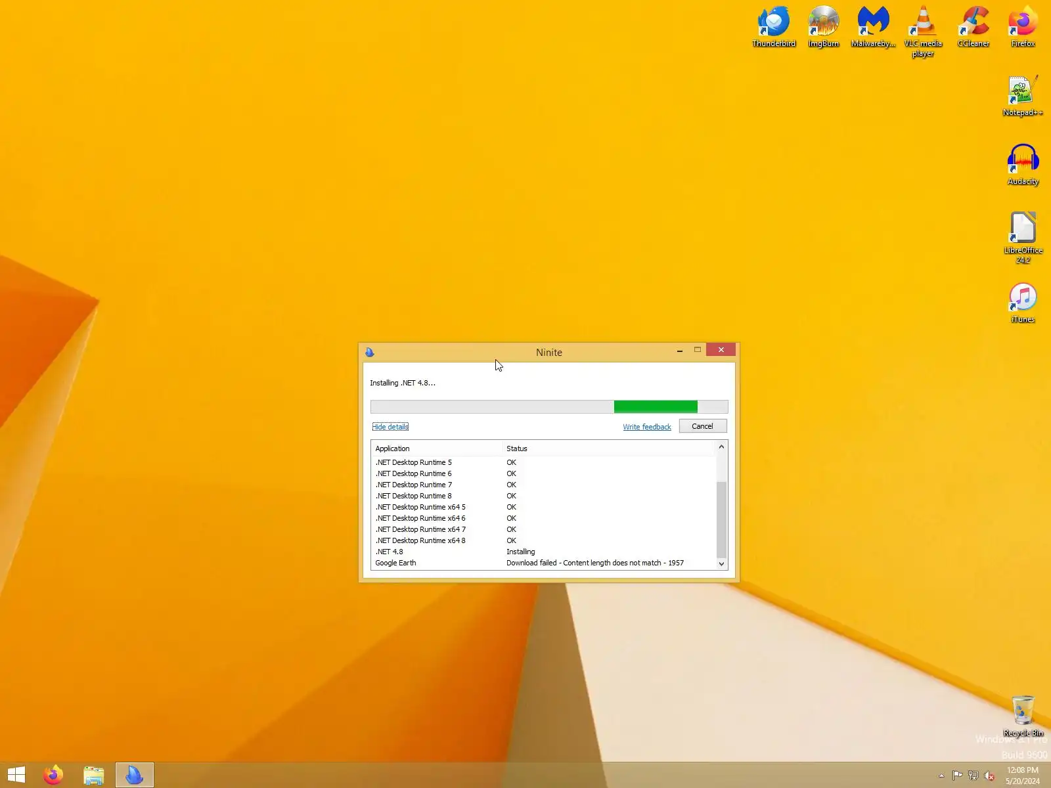Close the Ninite window
Viewport: 1051px width, 788px height.
(x=721, y=350)
